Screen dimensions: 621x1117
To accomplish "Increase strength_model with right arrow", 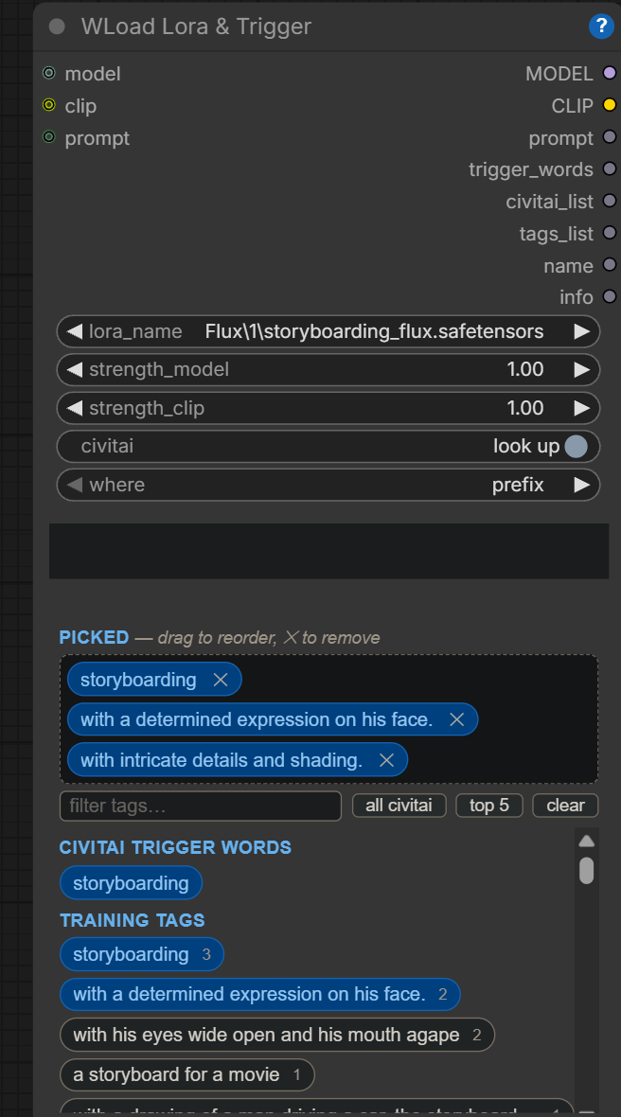I will [x=582, y=370].
